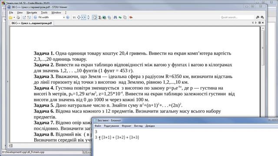Minimize the STDU Viewer window
278x156 pixels.
coord(247,6)
